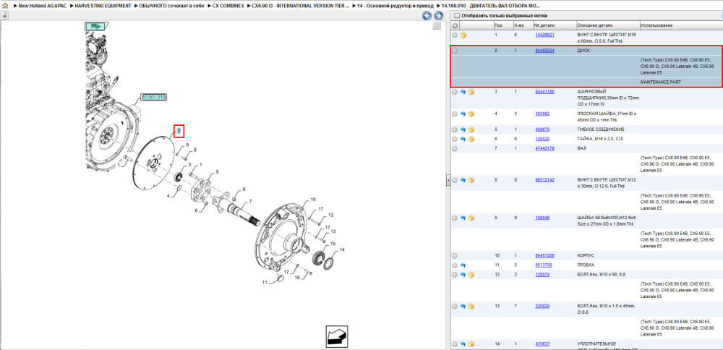
Task: Open CX6.90 I3 INTERNATIONAL VERSION breadcrumb
Action: (x=301, y=5)
